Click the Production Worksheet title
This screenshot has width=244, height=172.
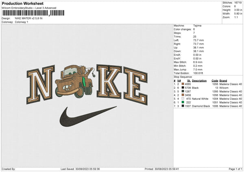coord(22,3)
